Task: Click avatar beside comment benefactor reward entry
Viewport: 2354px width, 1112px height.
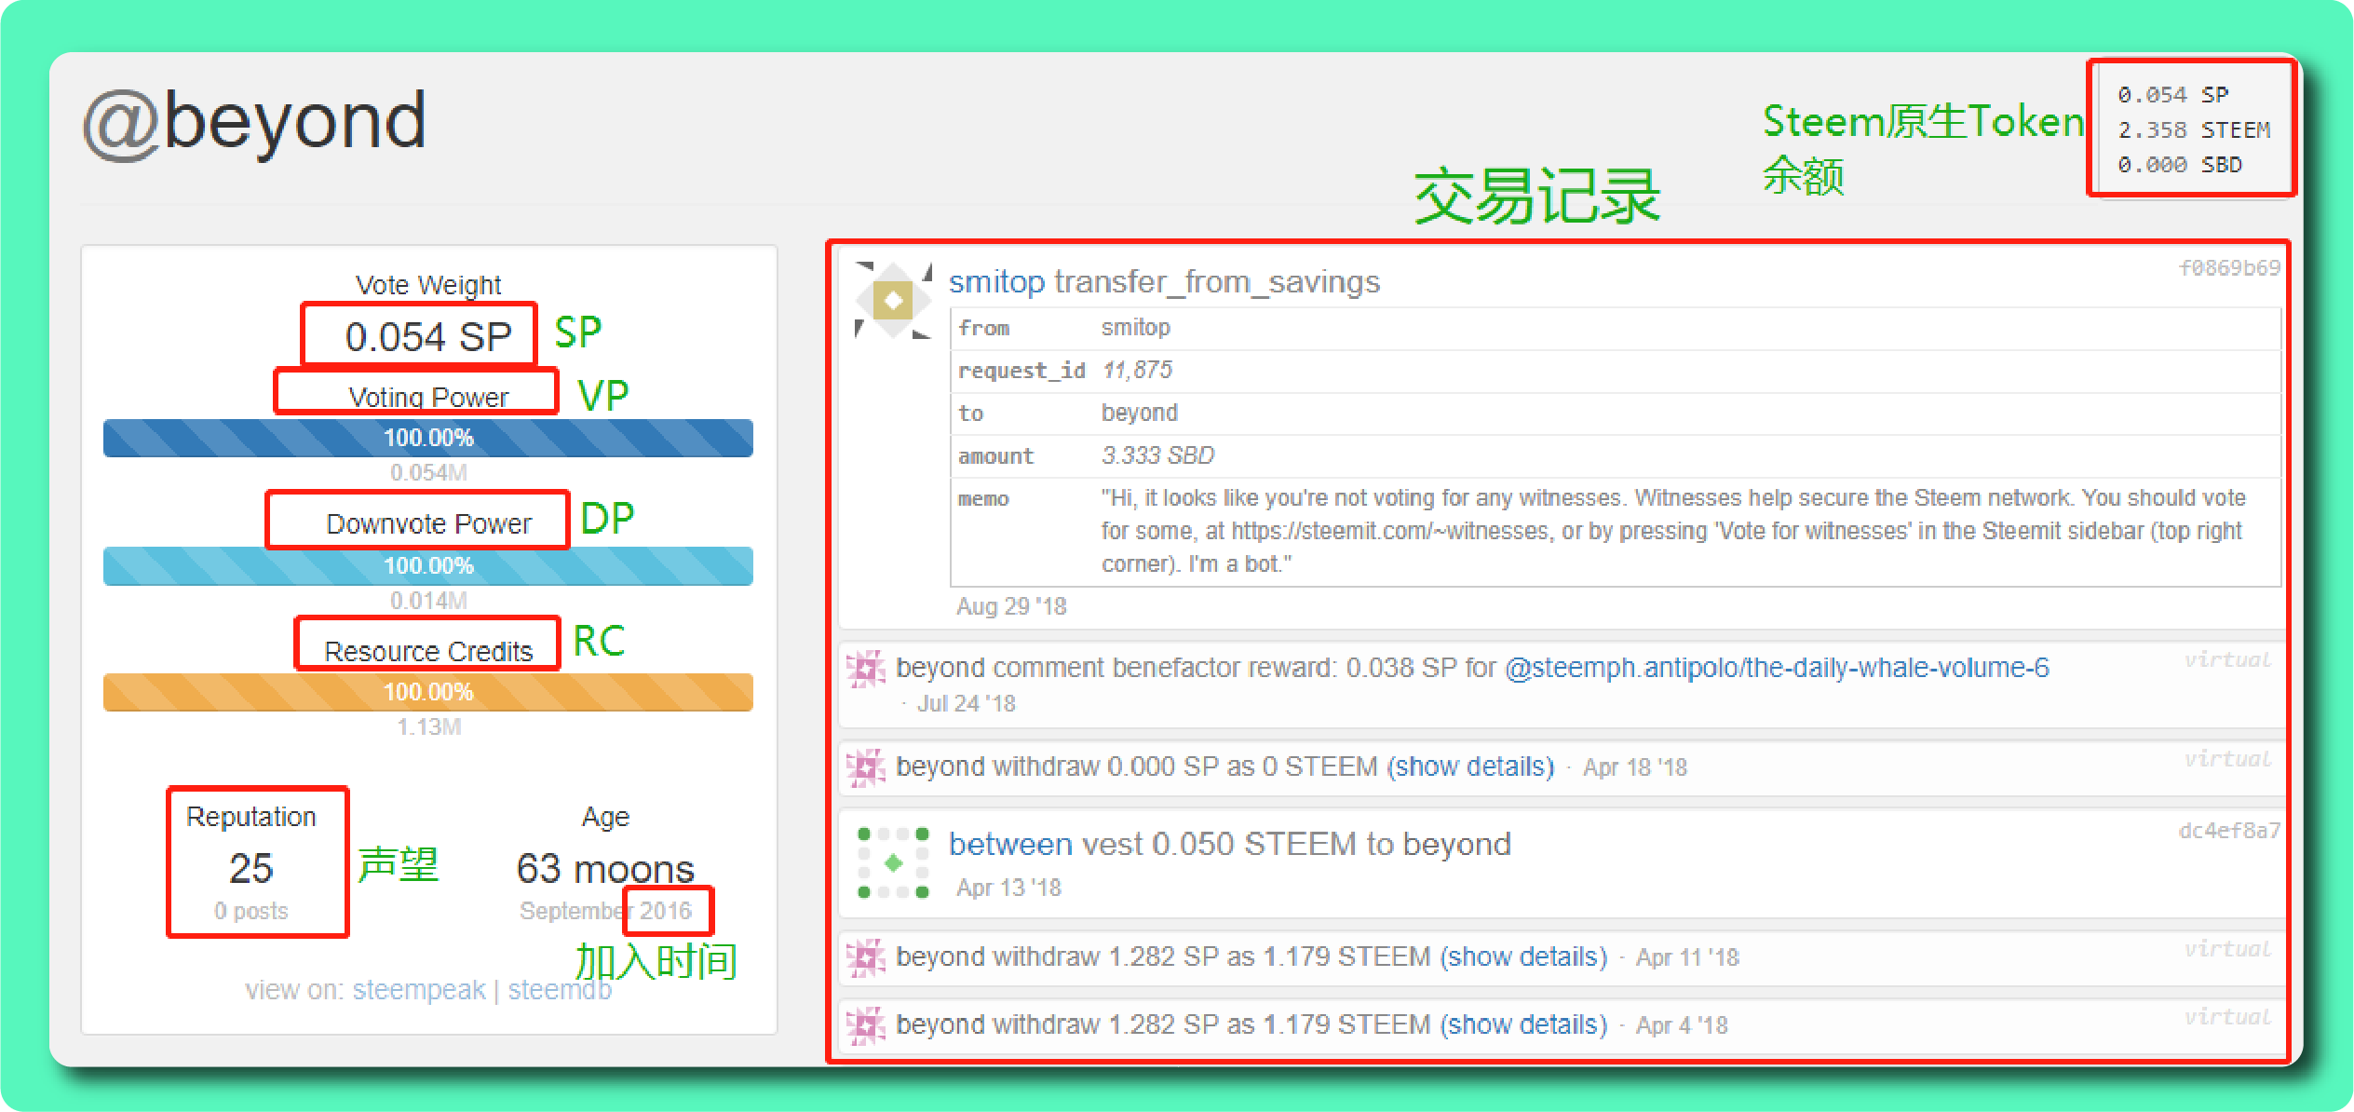Action: coord(866,669)
